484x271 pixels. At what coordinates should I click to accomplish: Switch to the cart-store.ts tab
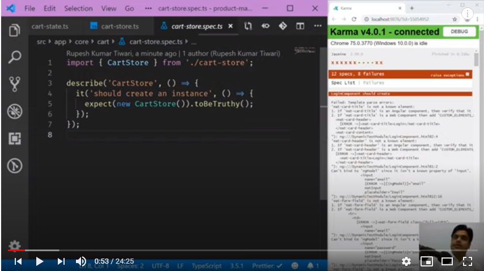point(115,26)
